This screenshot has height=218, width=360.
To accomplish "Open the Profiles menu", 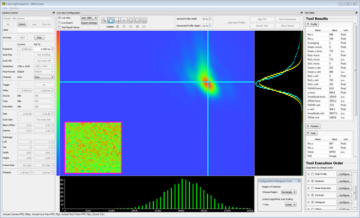I will [x=14, y=8].
